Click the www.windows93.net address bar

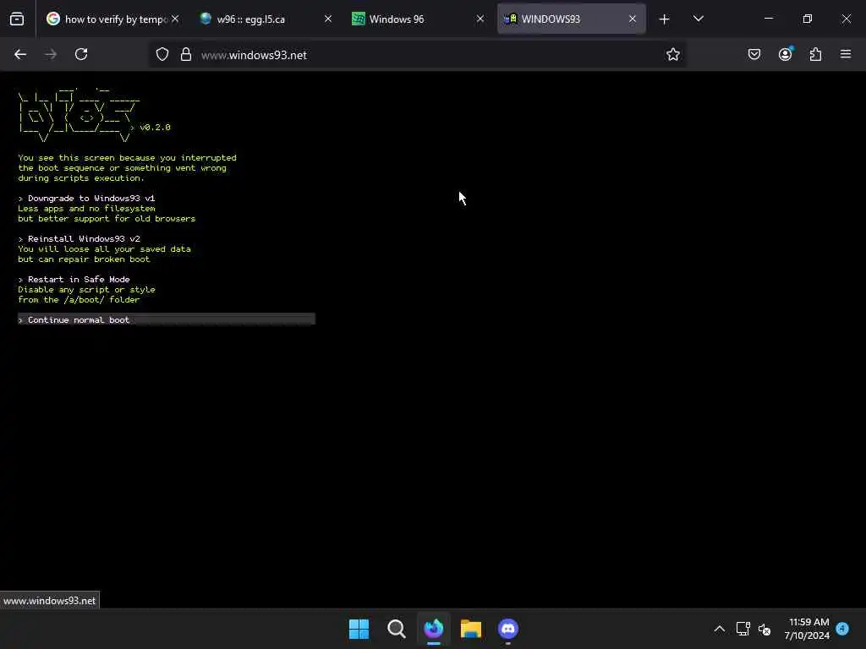tap(418, 55)
